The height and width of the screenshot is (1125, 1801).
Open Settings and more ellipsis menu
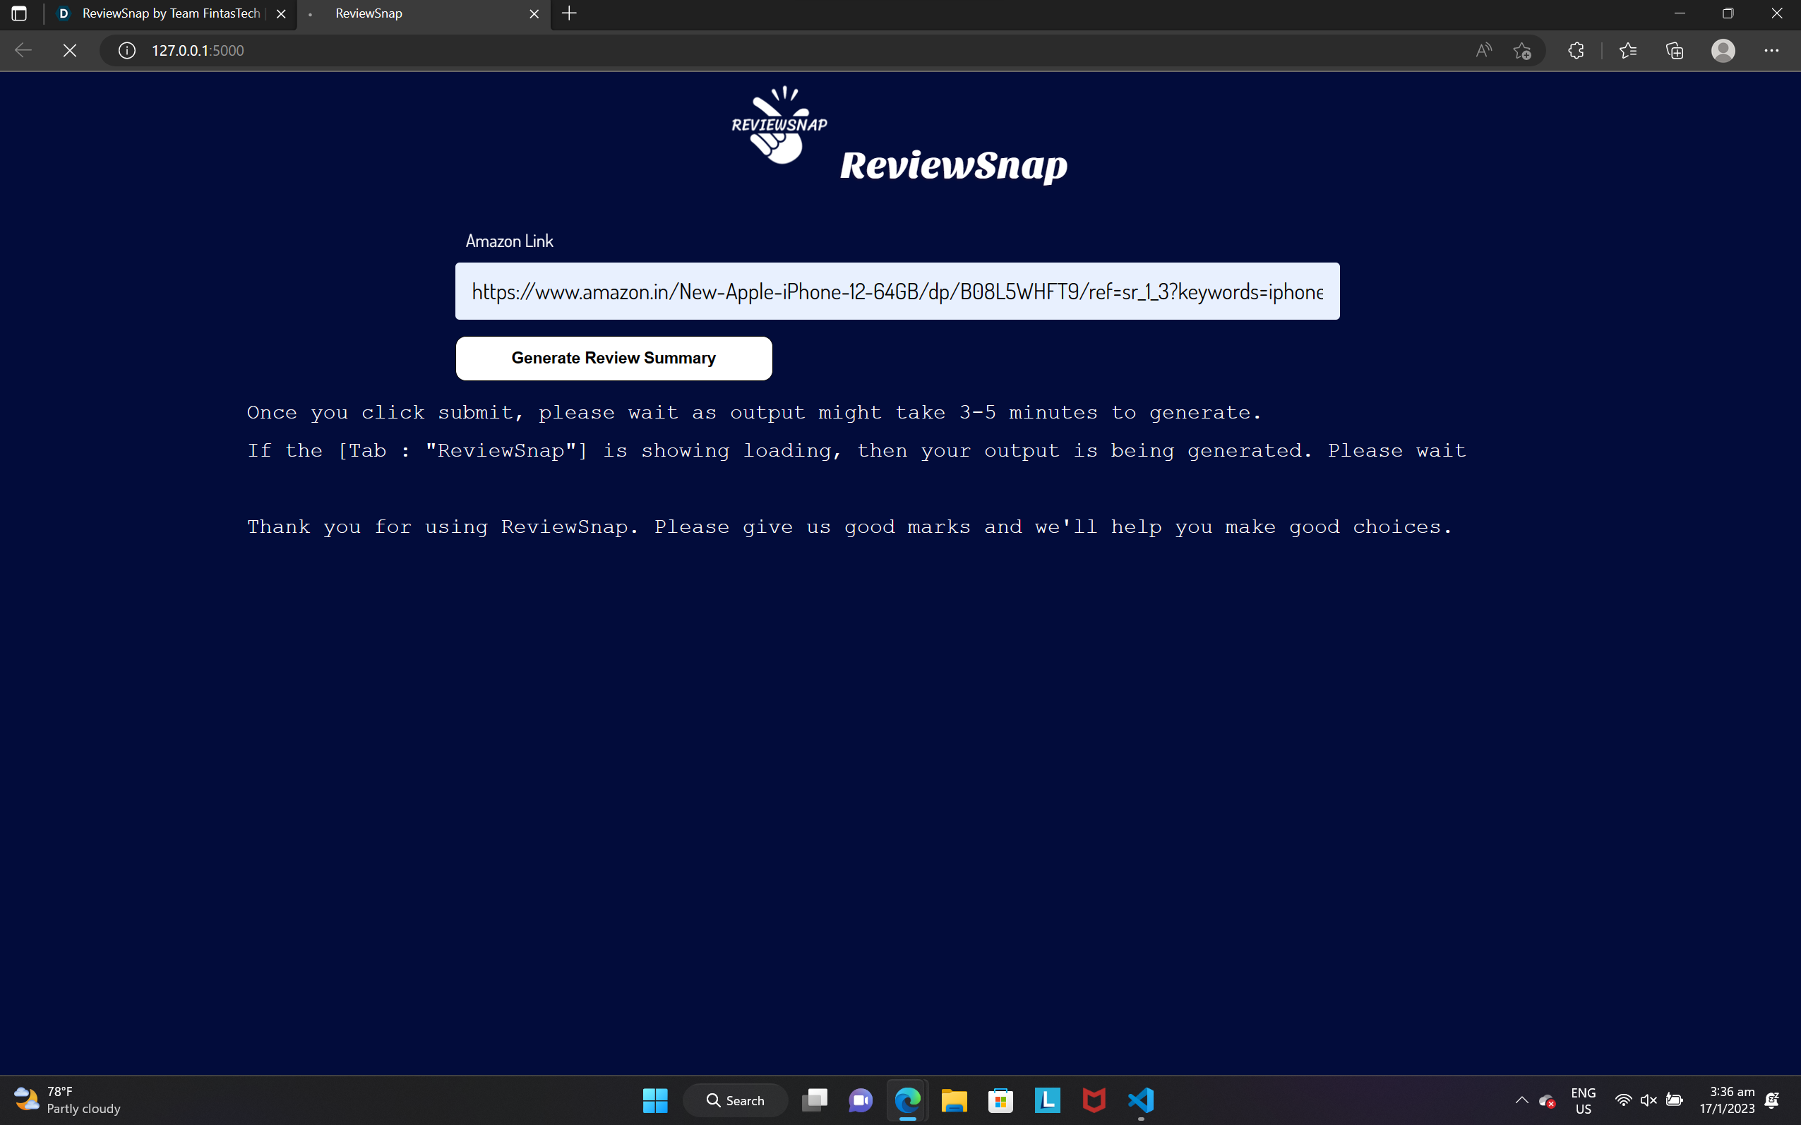pyautogui.click(x=1771, y=51)
